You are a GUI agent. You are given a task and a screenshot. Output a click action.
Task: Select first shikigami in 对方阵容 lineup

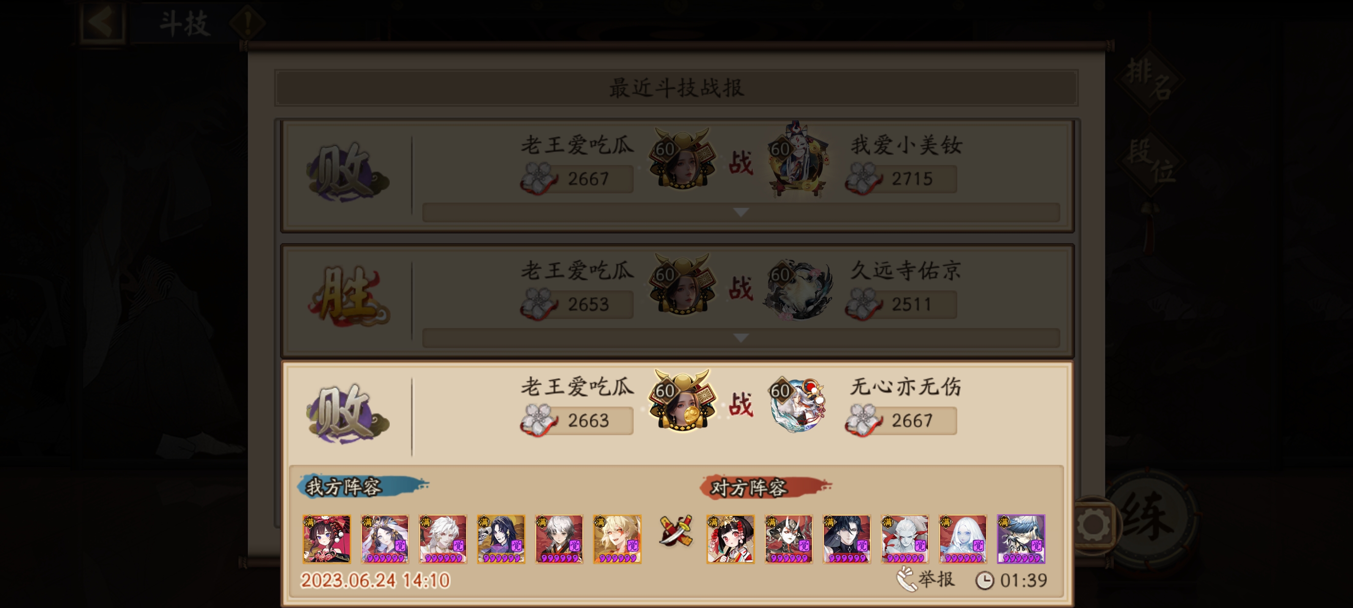point(730,539)
